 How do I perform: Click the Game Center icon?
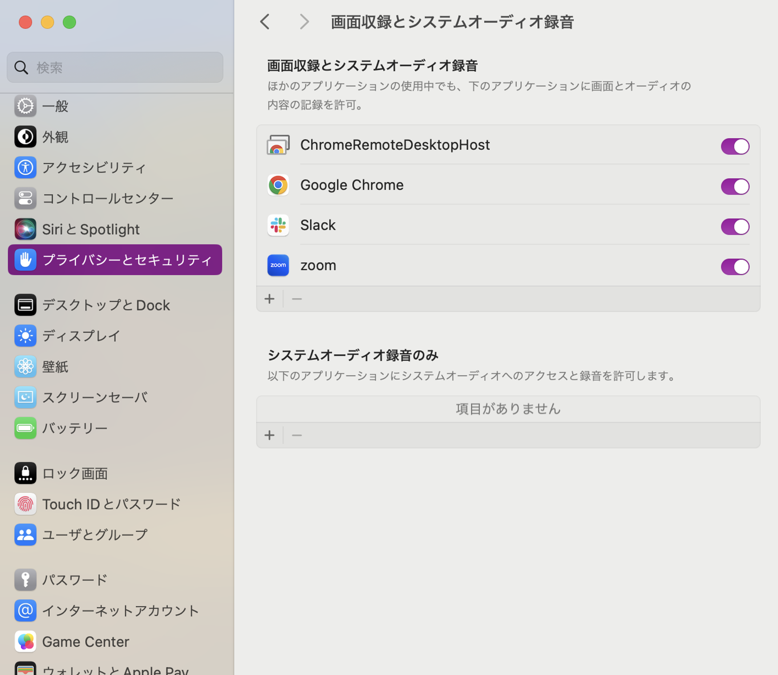(x=25, y=642)
